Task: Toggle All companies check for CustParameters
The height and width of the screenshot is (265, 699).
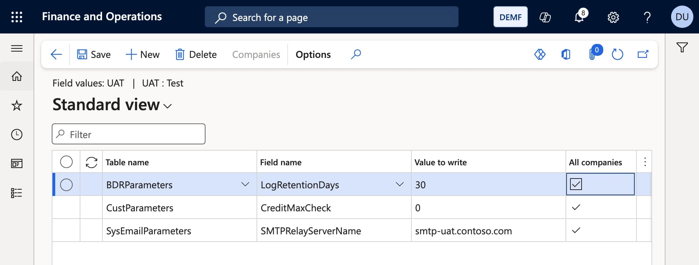Action: click(x=576, y=207)
